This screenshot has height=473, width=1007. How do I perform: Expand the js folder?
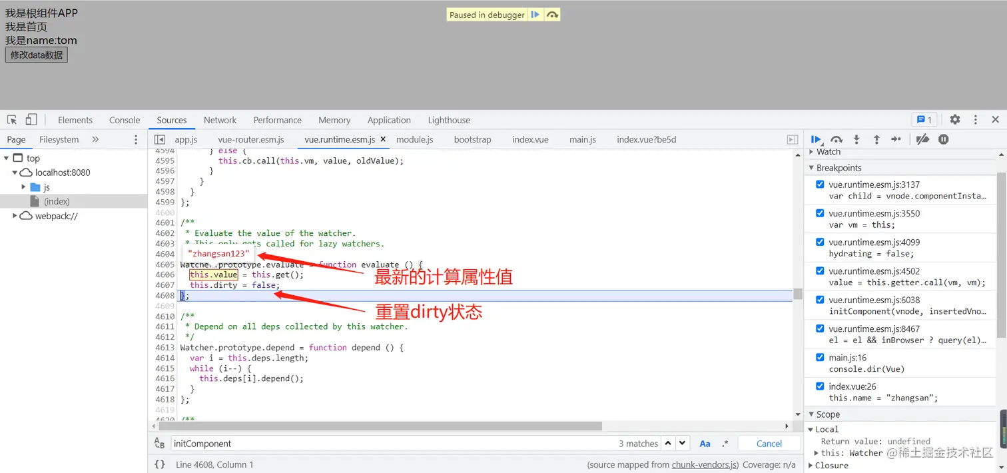[x=24, y=187]
